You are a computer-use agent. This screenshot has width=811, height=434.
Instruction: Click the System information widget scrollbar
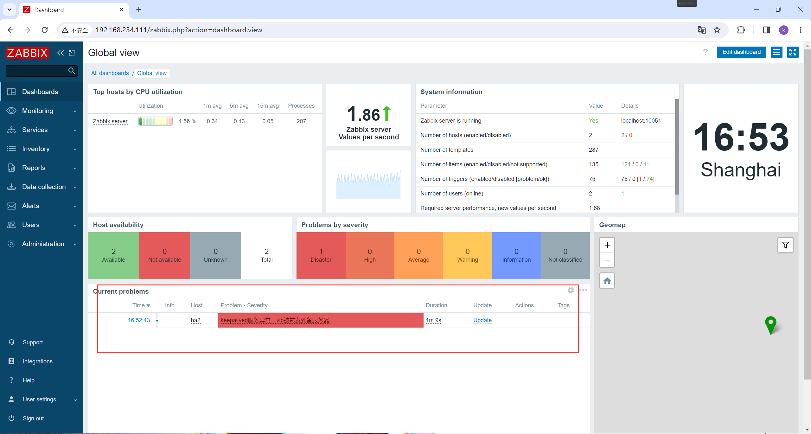[677, 147]
